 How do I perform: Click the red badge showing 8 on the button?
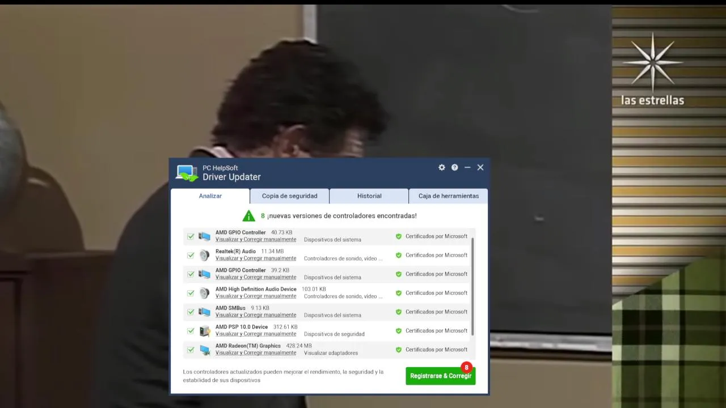[x=466, y=367]
